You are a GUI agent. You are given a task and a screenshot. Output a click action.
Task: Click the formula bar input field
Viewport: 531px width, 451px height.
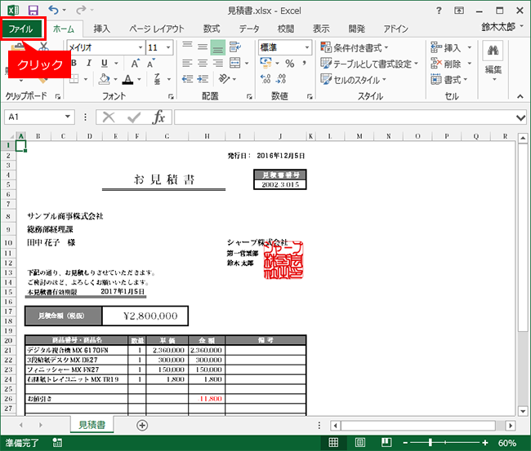pyautogui.click(x=345, y=117)
